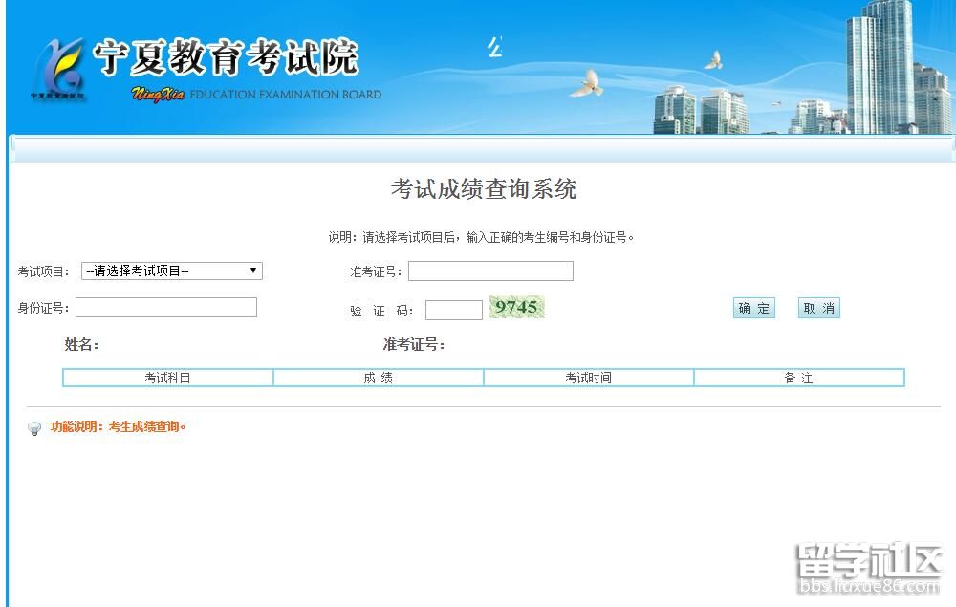
Task: Select the 考试时间 column header
Action: tap(589, 379)
